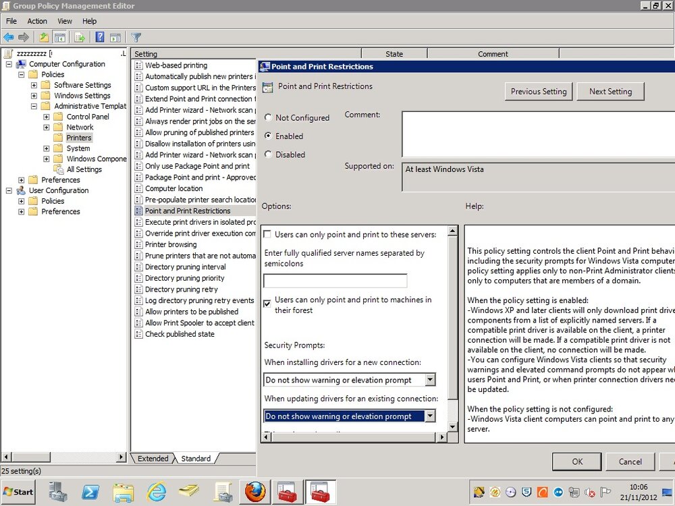
Task: Select the zzzzzzzzz policy root scroll icon
Action: click(x=8, y=53)
